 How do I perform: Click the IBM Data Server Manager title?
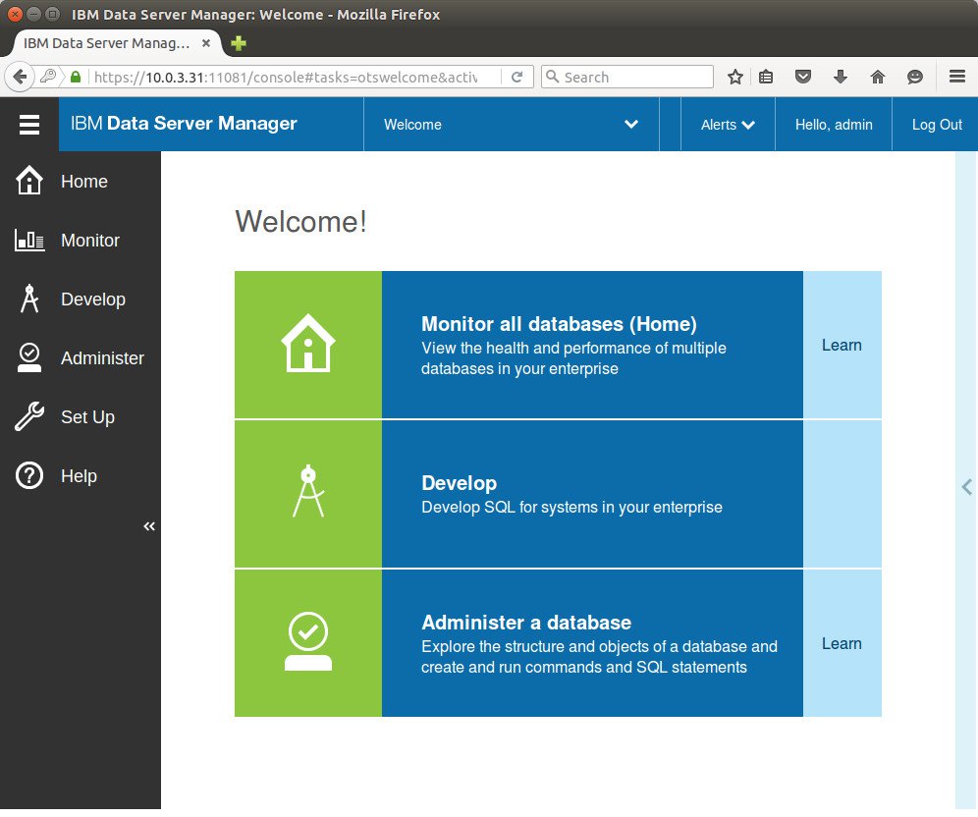[x=184, y=124]
